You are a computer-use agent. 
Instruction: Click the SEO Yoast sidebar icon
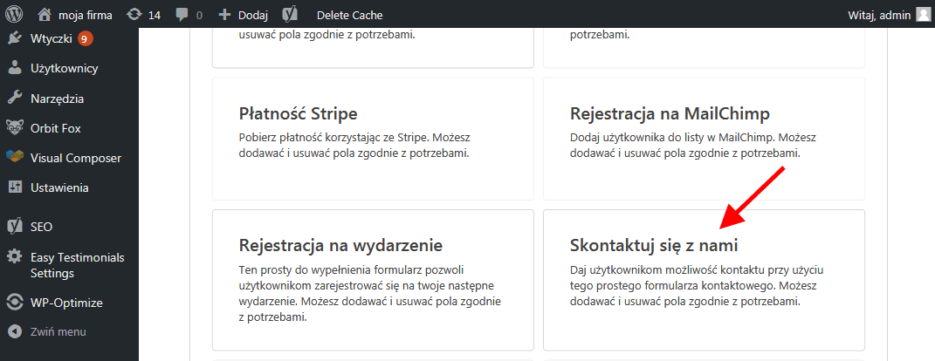14,227
